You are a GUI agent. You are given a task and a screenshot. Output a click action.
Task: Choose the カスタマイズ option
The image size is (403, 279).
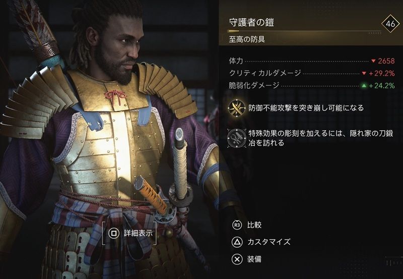coord(269,242)
